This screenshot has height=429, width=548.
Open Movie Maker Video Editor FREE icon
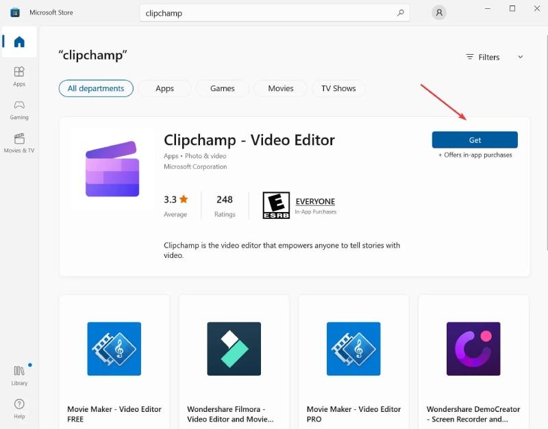coord(114,349)
